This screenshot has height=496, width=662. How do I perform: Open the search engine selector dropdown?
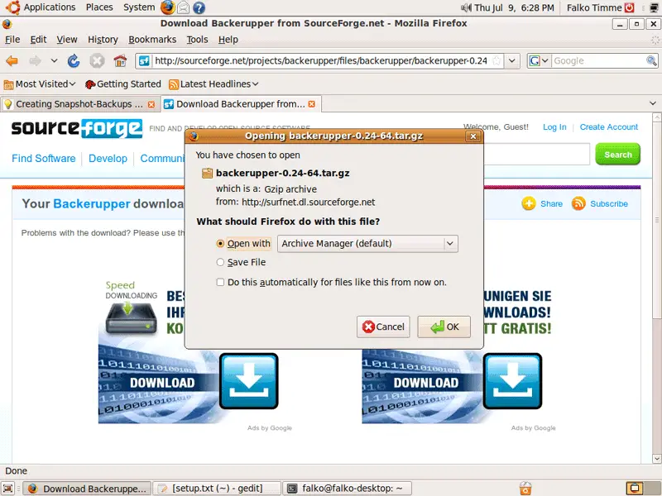coord(540,61)
